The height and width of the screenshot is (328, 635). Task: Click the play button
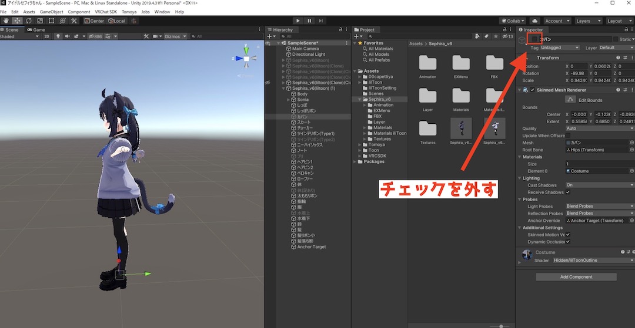point(298,21)
